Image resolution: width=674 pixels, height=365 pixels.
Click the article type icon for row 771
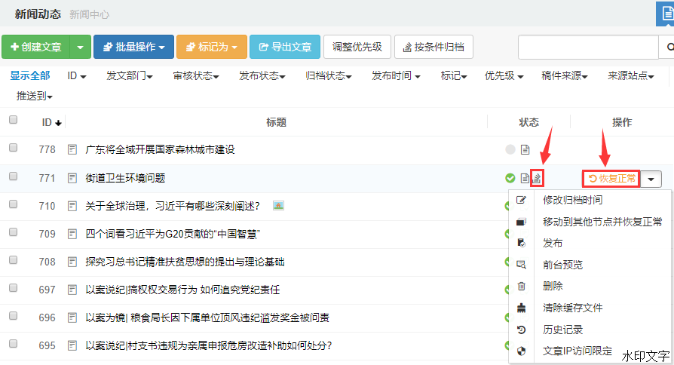pos(72,178)
